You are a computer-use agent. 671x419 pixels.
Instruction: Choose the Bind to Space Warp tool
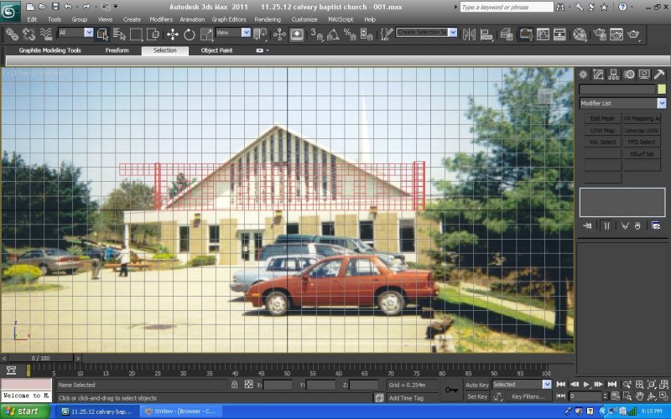[x=46, y=34]
